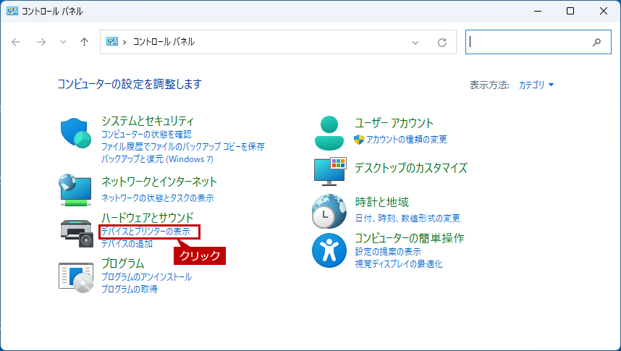
Task: Open ハードウェアとサウンド category
Action: coord(148,218)
